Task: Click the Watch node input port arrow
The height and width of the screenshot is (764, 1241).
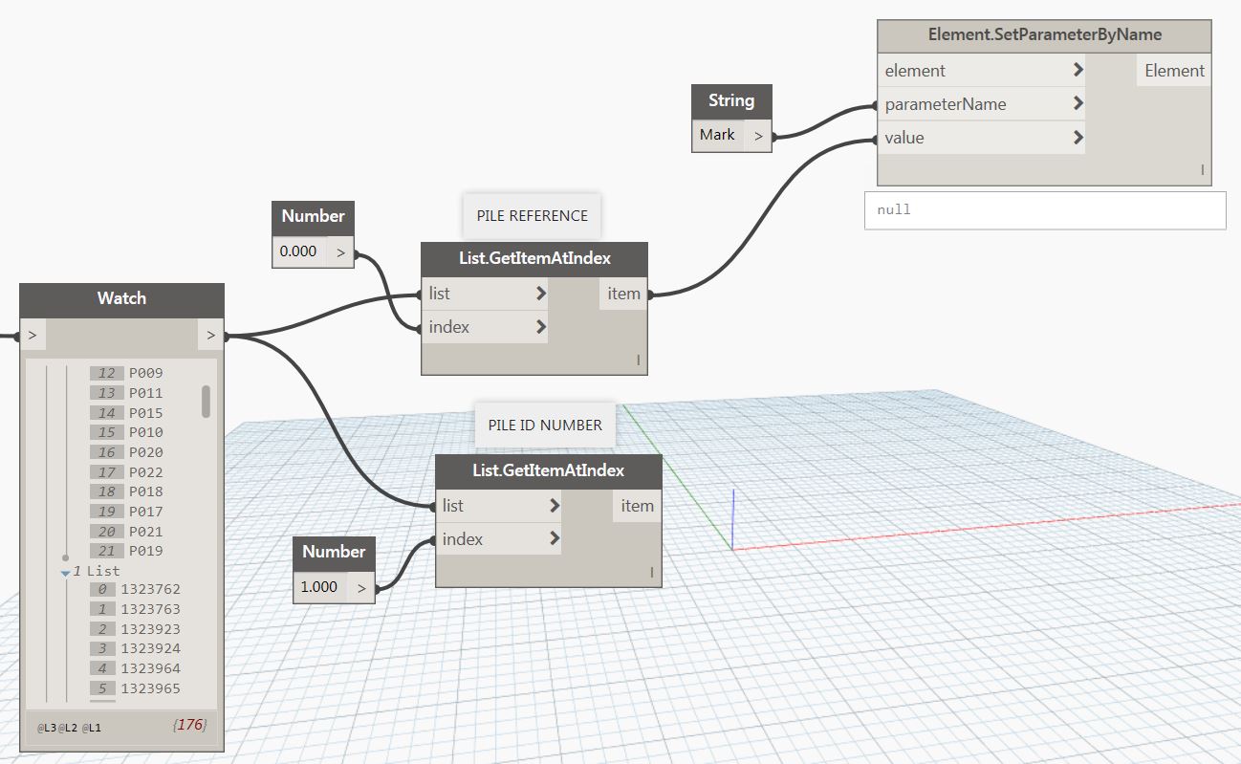Action: (33, 336)
